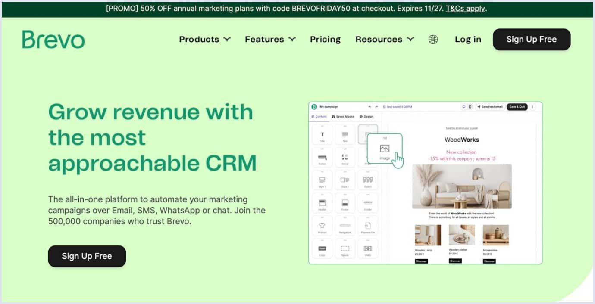Choose the Style 3 layout block
The width and height of the screenshot is (595, 304).
tap(368, 180)
